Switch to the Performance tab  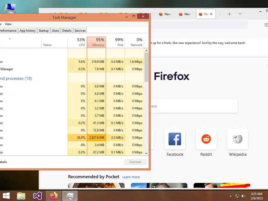click(8, 31)
